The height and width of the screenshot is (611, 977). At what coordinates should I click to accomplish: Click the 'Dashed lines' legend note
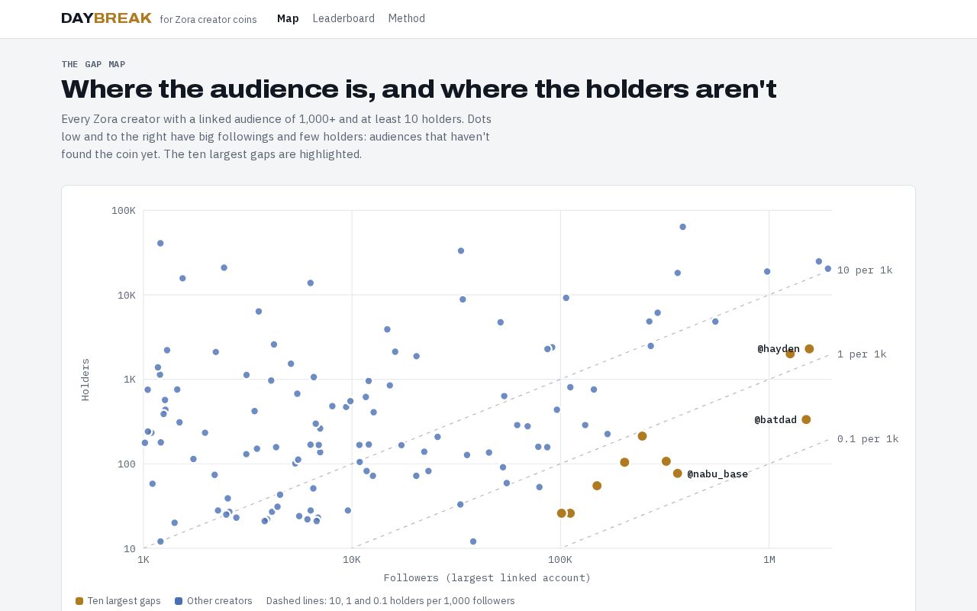[x=391, y=601]
